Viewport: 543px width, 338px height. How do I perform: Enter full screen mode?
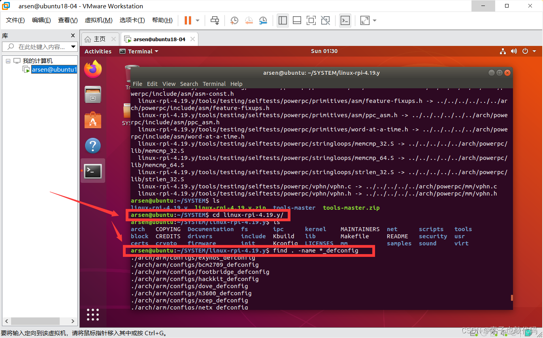point(311,20)
